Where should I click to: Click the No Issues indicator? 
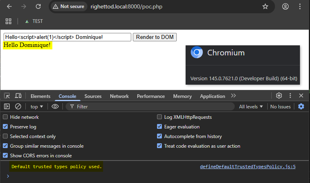[280, 107]
